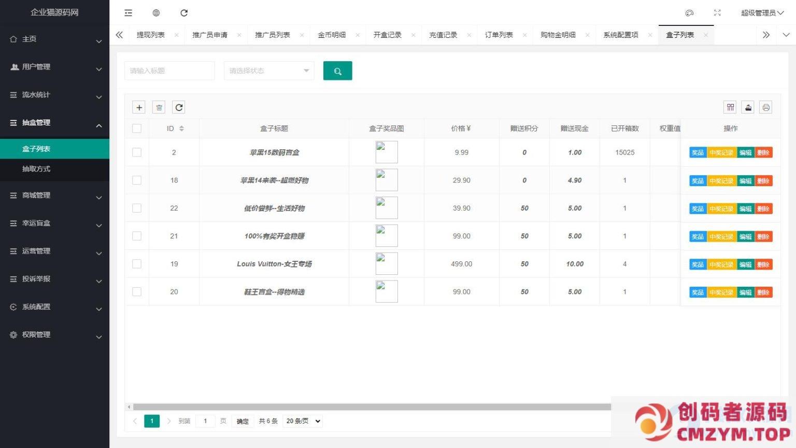Click the table refresh icon in toolbar
796x448 pixels.
[x=179, y=107]
